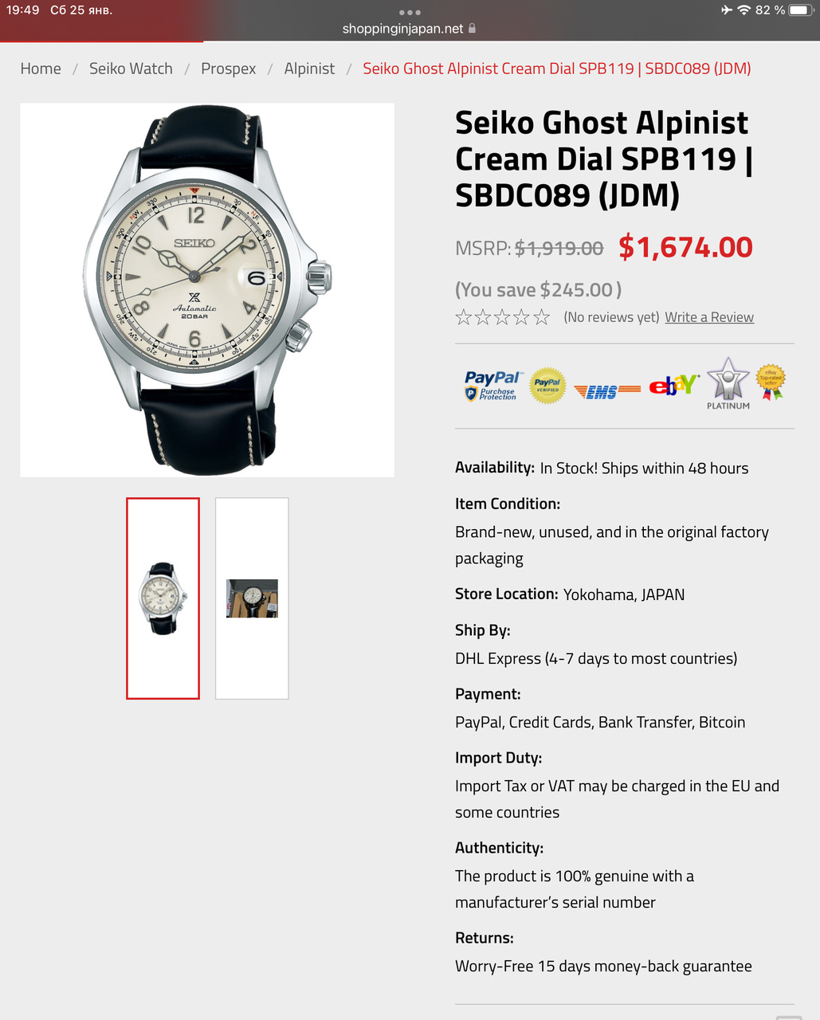820x1020 pixels.
Task: Go to Seiko Watch breadcrumb
Action: pos(131,69)
